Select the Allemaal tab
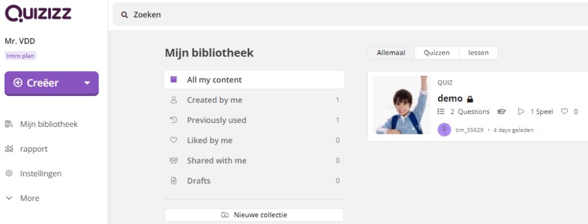Image resolution: width=588 pixels, height=224 pixels. click(x=391, y=53)
